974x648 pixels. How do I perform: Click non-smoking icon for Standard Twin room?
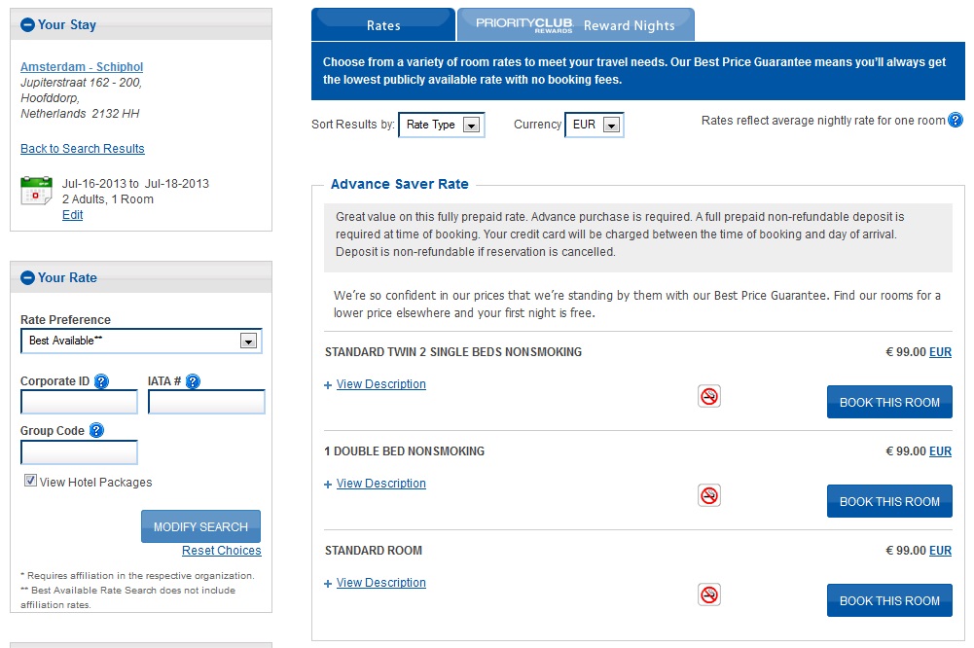pos(709,396)
